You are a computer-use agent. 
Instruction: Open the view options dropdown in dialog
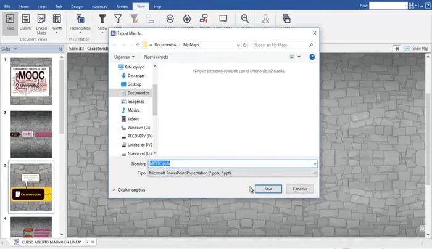click(299, 57)
